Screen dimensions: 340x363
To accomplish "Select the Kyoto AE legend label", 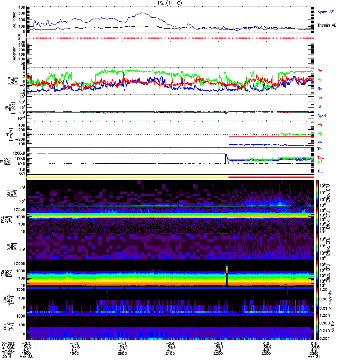I will (325, 12).
